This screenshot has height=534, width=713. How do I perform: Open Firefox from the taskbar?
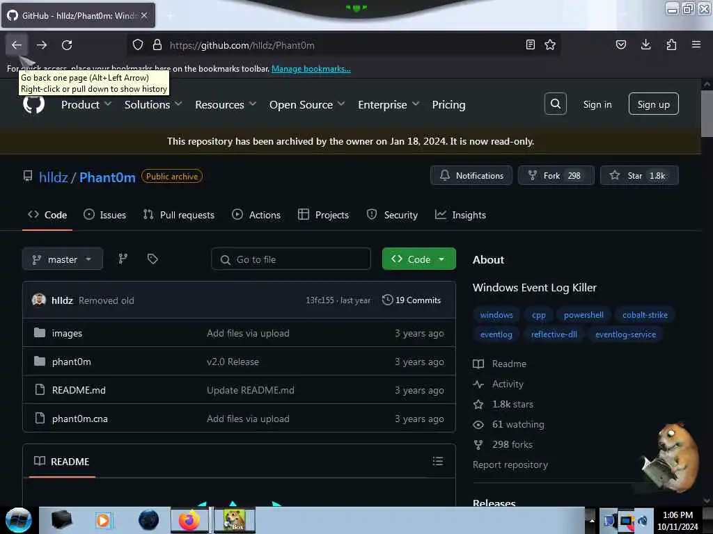coord(189,520)
